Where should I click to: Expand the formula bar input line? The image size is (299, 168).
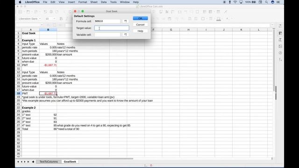(x=272, y=25)
